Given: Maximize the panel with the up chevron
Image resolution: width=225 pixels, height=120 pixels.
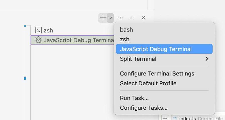Looking at the screenshot, I should [132, 18].
